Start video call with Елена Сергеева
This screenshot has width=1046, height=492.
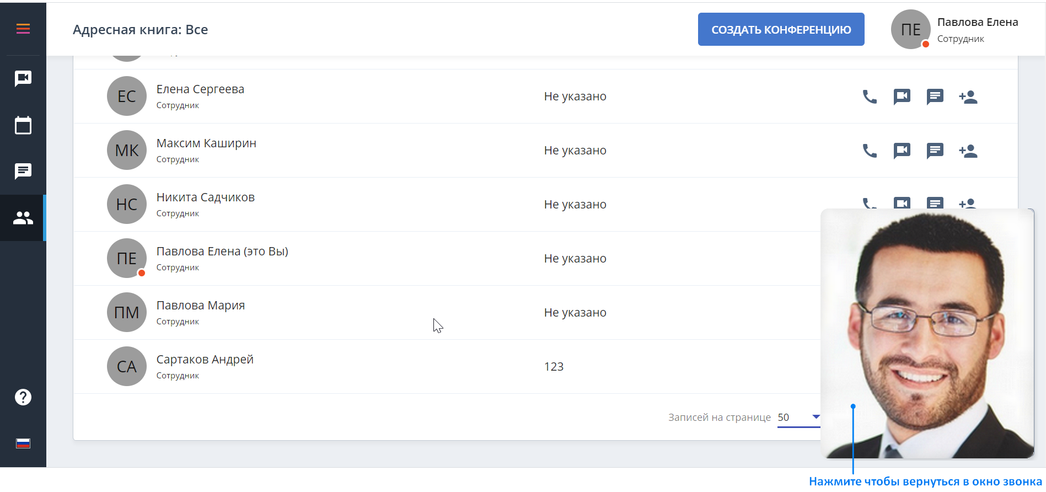point(902,97)
